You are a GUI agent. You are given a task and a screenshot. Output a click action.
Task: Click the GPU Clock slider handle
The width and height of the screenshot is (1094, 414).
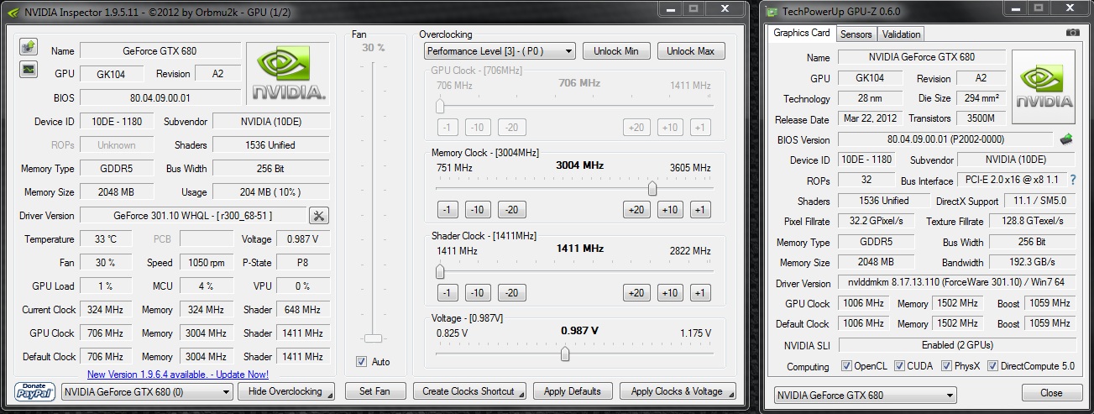point(439,107)
